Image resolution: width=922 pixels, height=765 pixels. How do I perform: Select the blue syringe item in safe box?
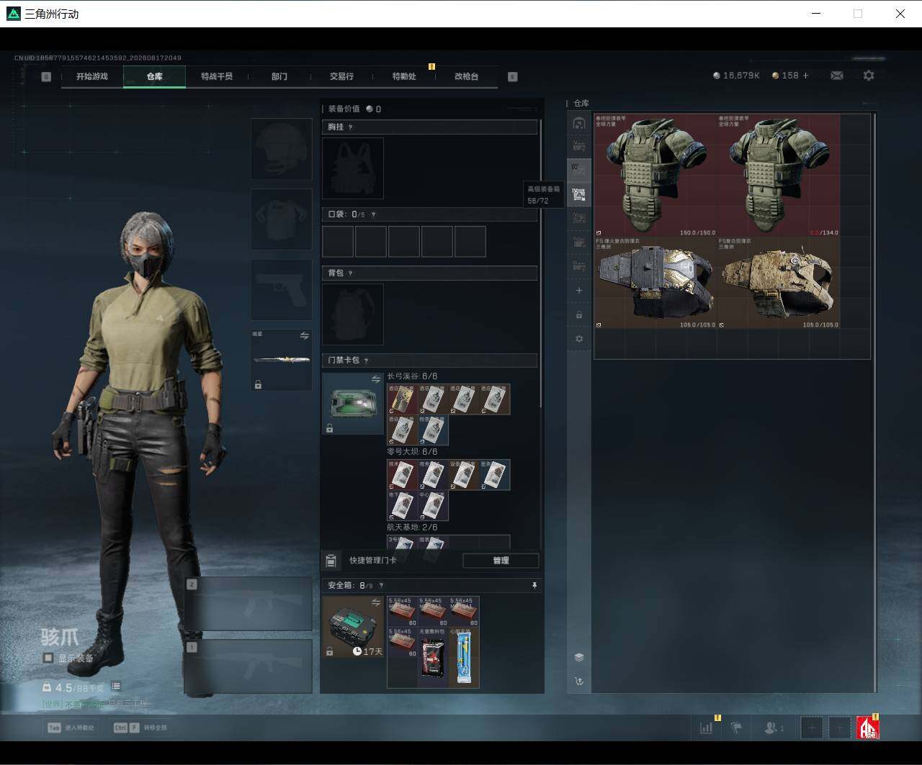tap(464, 657)
